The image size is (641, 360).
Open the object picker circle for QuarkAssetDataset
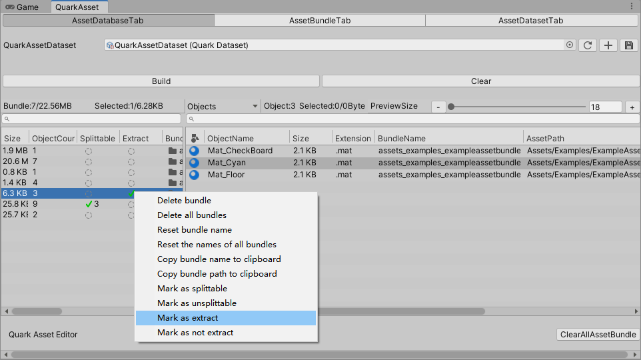point(570,45)
